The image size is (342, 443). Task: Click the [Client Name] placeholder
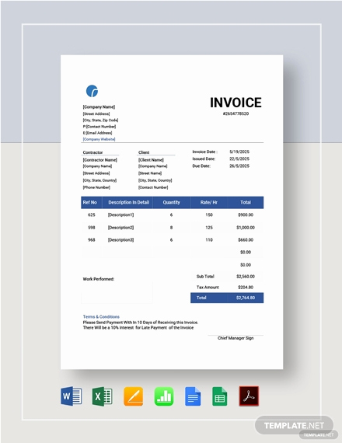pos(151,160)
